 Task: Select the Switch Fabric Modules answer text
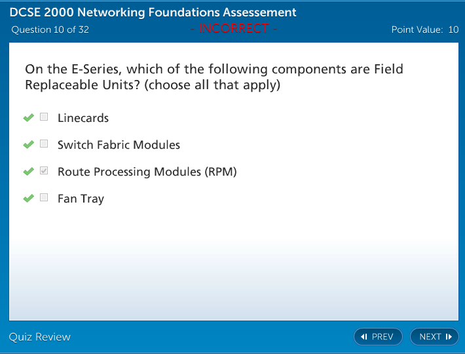[x=119, y=145]
